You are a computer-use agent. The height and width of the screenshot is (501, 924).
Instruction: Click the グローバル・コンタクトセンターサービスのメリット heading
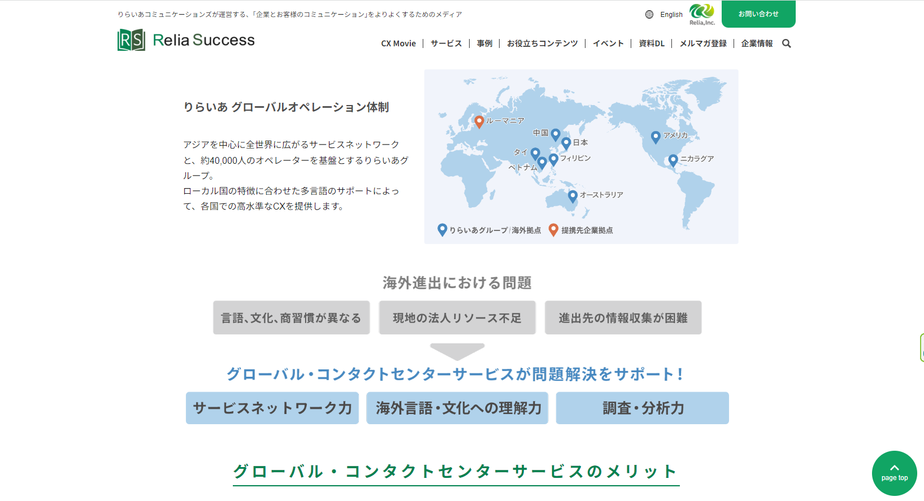tap(456, 471)
